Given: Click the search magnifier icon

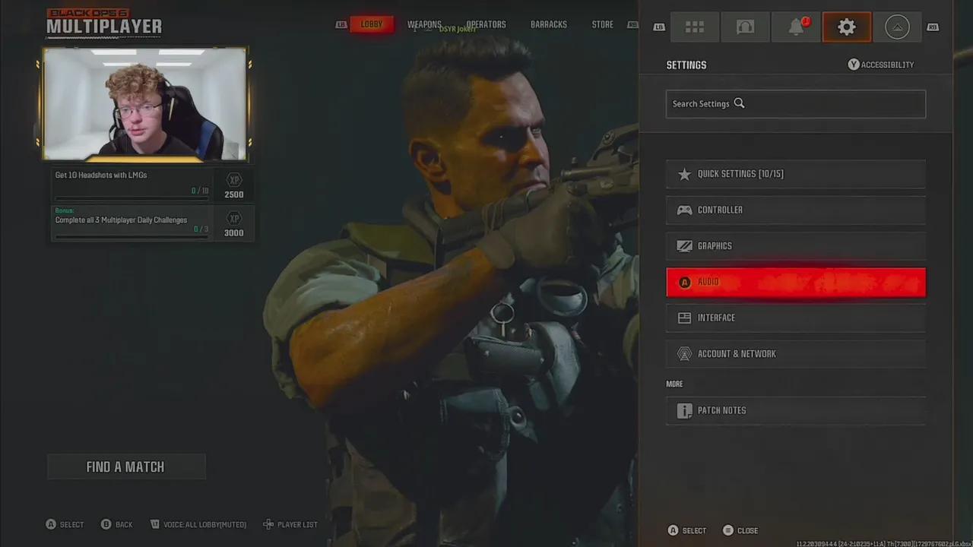Looking at the screenshot, I should [x=739, y=103].
